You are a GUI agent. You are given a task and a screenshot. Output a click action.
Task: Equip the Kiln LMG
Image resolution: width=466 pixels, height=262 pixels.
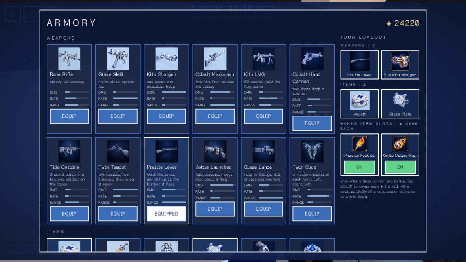click(263, 116)
